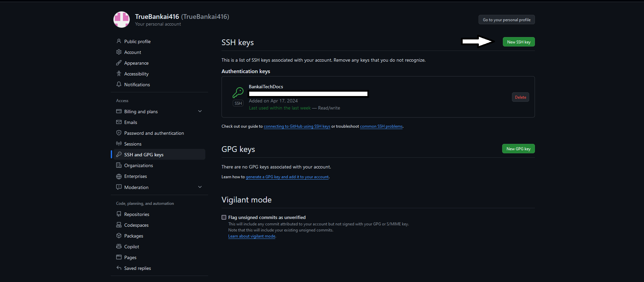Click the Repositories repo icon
The image size is (644, 282).
[119, 214]
